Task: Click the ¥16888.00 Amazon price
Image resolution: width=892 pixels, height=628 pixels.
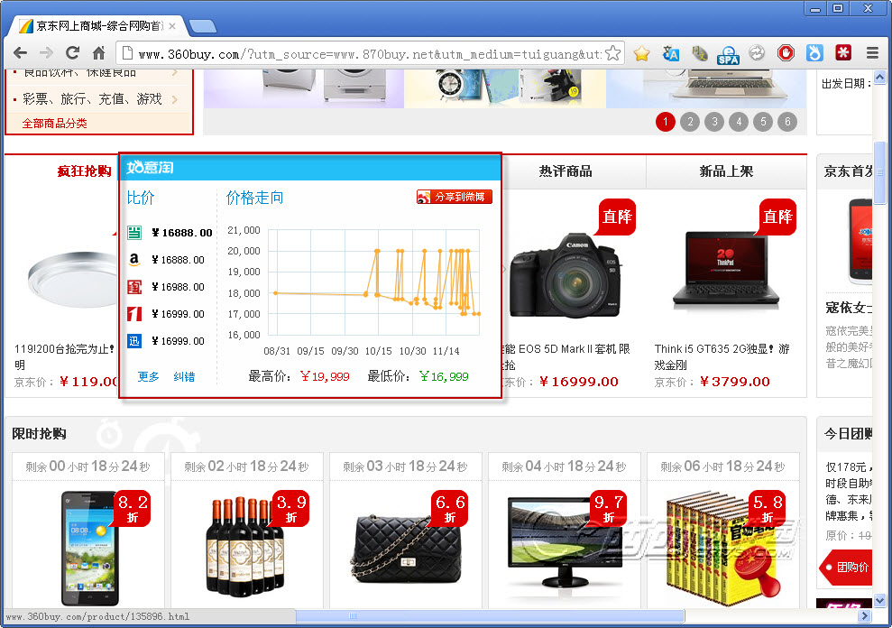Action: coord(178,260)
